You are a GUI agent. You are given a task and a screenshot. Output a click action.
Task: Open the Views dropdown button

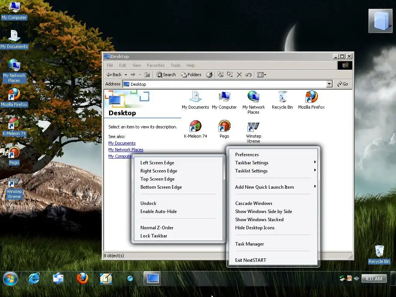[261, 75]
